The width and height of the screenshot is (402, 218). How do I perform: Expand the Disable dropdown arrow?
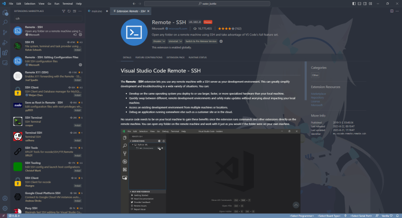pyautogui.click(x=164, y=41)
